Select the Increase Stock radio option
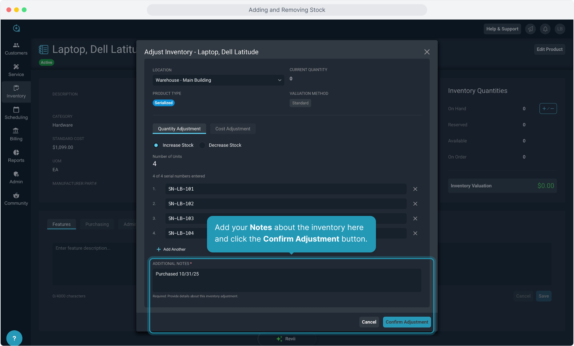The image size is (574, 346). [x=156, y=145]
